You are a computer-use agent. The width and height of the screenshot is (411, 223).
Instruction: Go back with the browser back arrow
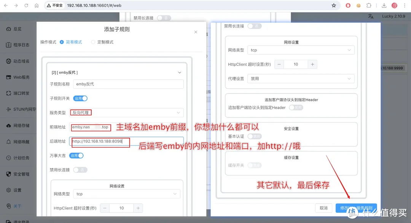pyautogui.click(x=6, y=5)
